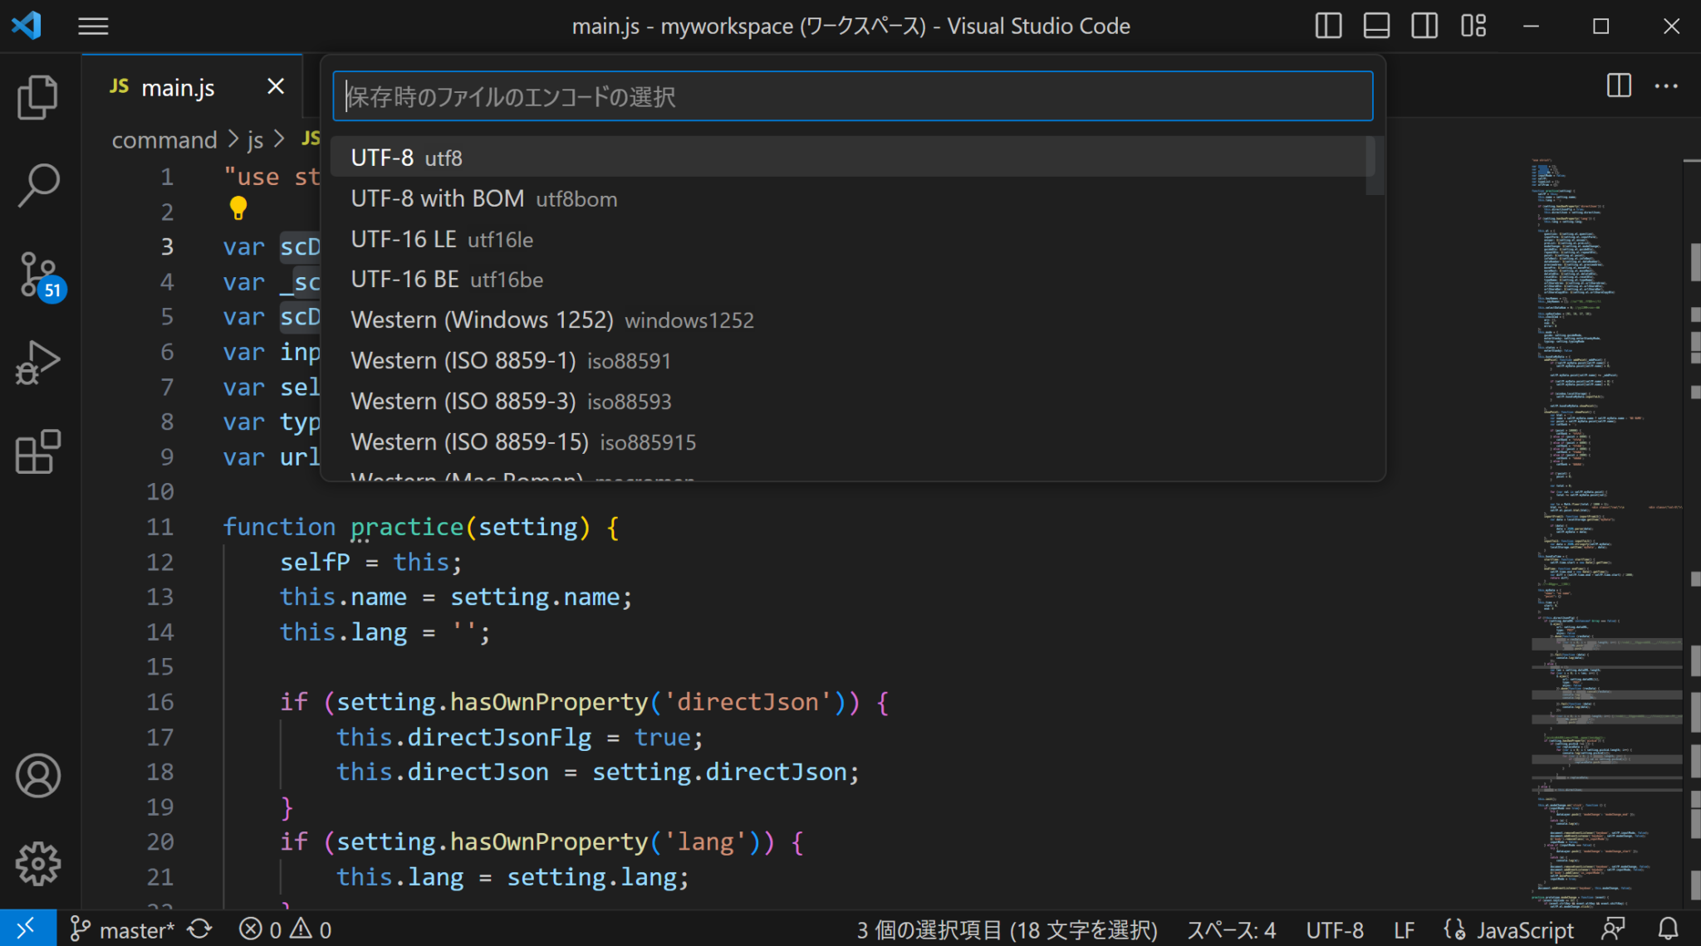
Task: Open Source Control view with 51 changes
Action: [38, 274]
